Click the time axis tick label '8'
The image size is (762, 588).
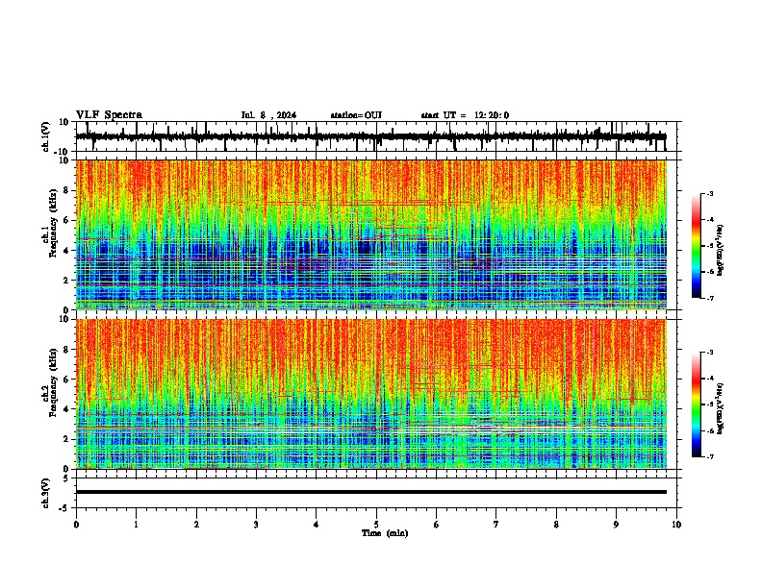pos(556,525)
